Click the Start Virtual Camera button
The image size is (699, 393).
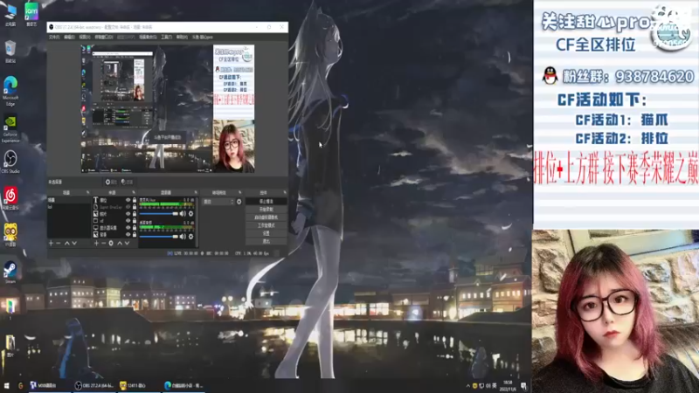coord(266,217)
